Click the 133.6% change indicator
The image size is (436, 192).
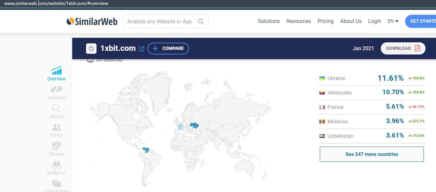[x=416, y=78]
